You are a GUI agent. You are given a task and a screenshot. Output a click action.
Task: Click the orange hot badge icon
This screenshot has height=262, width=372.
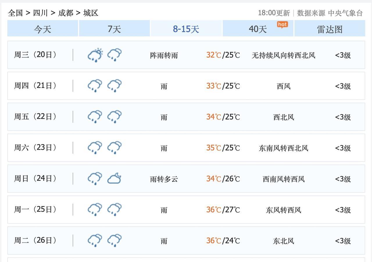click(x=282, y=25)
